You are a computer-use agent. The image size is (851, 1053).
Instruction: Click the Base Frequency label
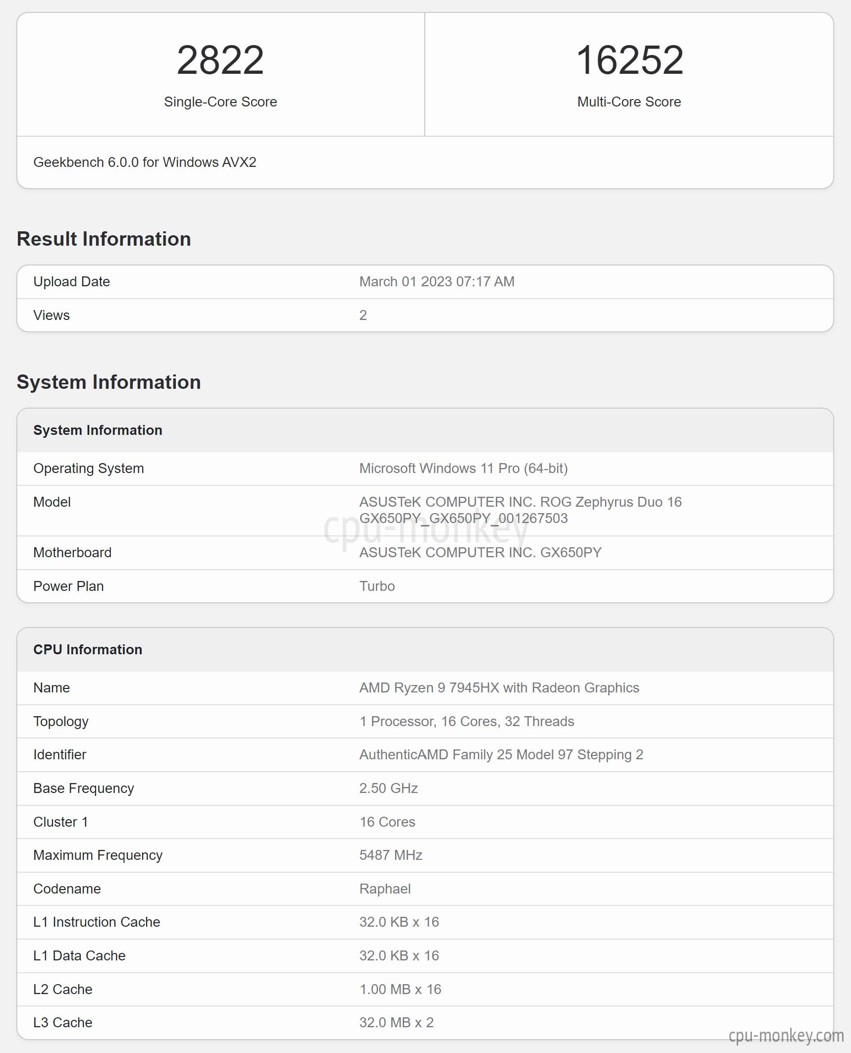[x=84, y=789]
